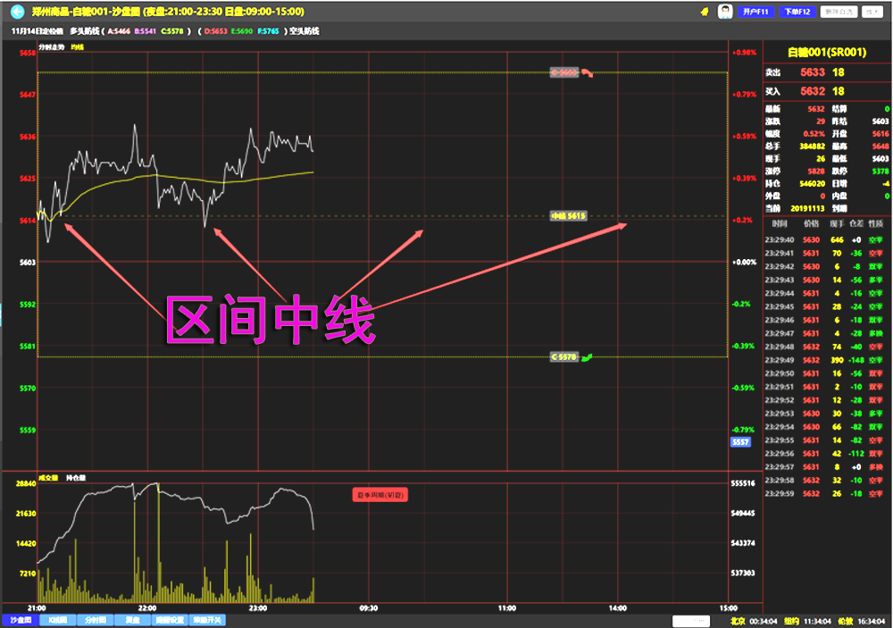Click the user avatar icon
893x628 pixels.
726,11
